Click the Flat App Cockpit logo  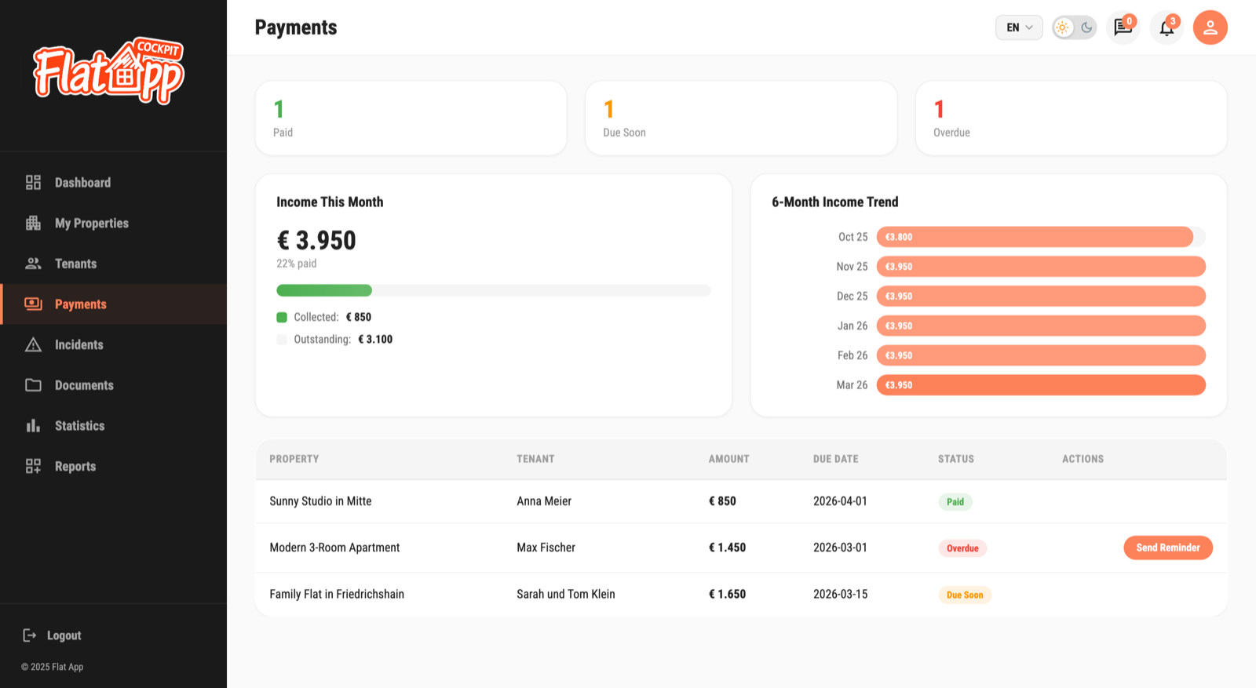click(x=108, y=71)
